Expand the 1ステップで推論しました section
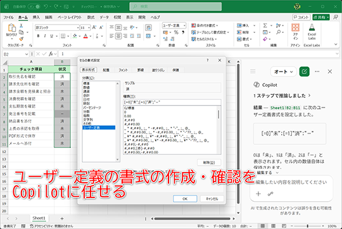The height and width of the screenshot is (229, 342). click(x=282, y=96)
